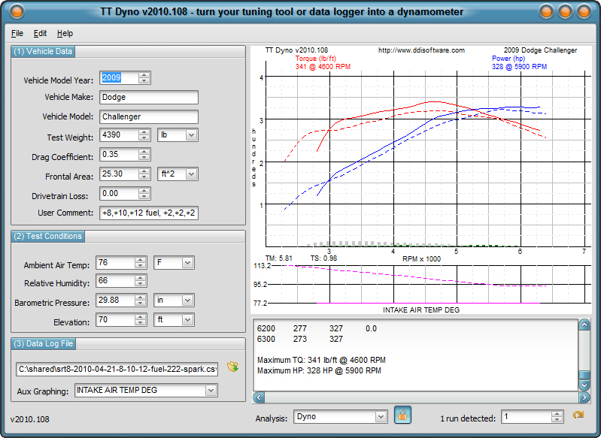Click the 'INTAKE AIR TEMP DEG' graph label
The width and height of the screenshot is (601, 438).
[421, 310]
